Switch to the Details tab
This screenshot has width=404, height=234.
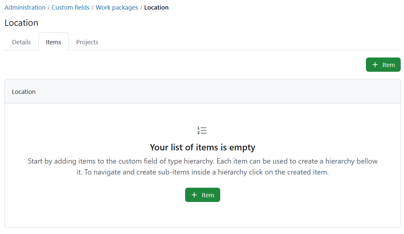click(x=21, y=42)
